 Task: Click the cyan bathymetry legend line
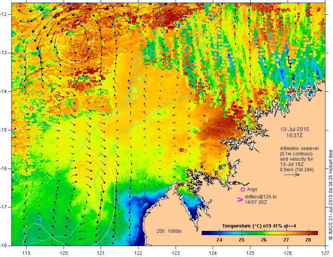[x=163, y=235]
